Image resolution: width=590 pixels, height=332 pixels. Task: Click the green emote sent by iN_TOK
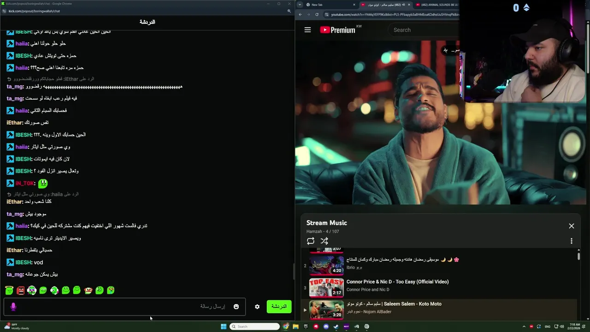pos(42,183)
